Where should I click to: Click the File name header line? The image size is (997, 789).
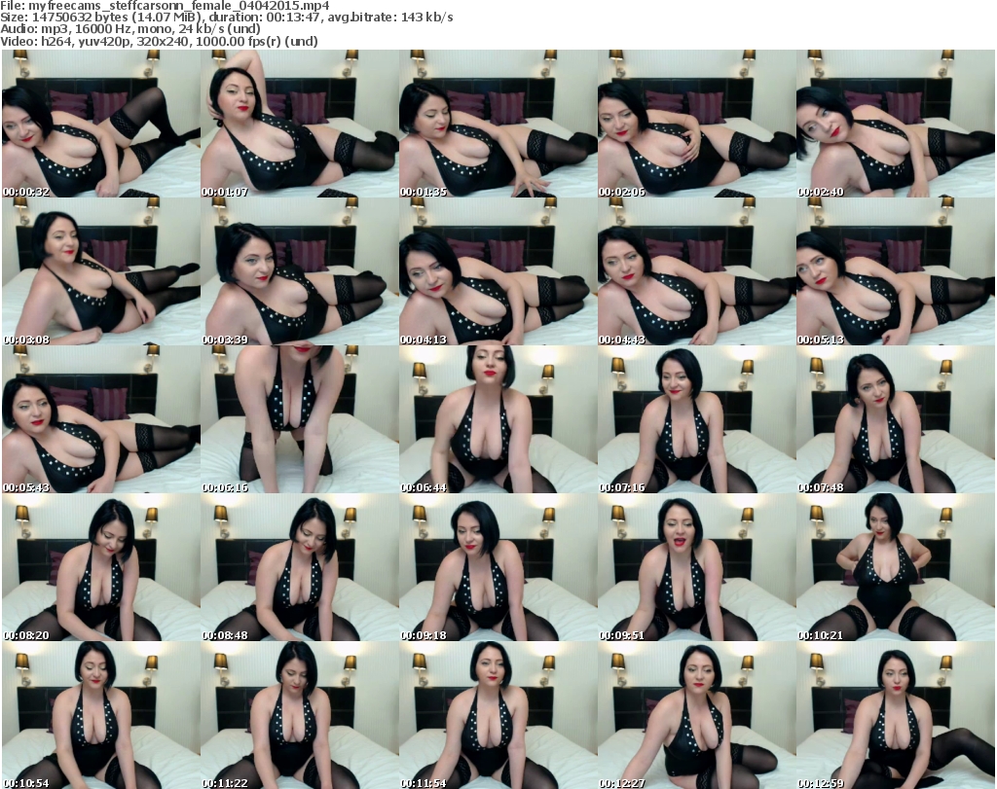166,6
